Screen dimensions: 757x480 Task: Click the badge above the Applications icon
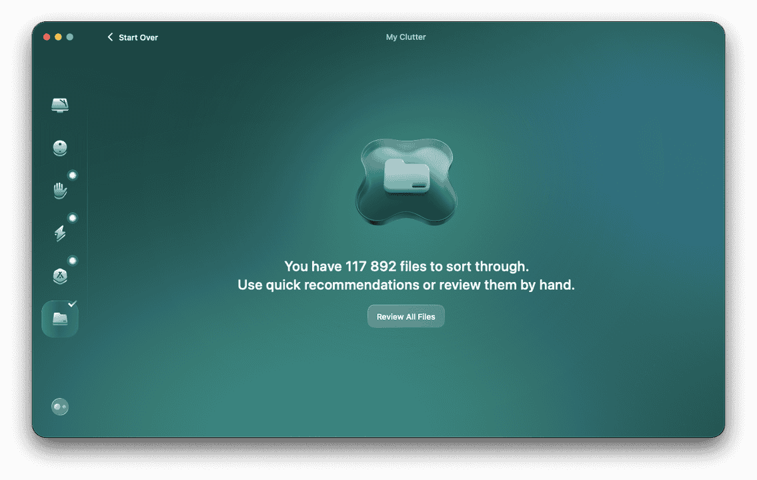73,260
